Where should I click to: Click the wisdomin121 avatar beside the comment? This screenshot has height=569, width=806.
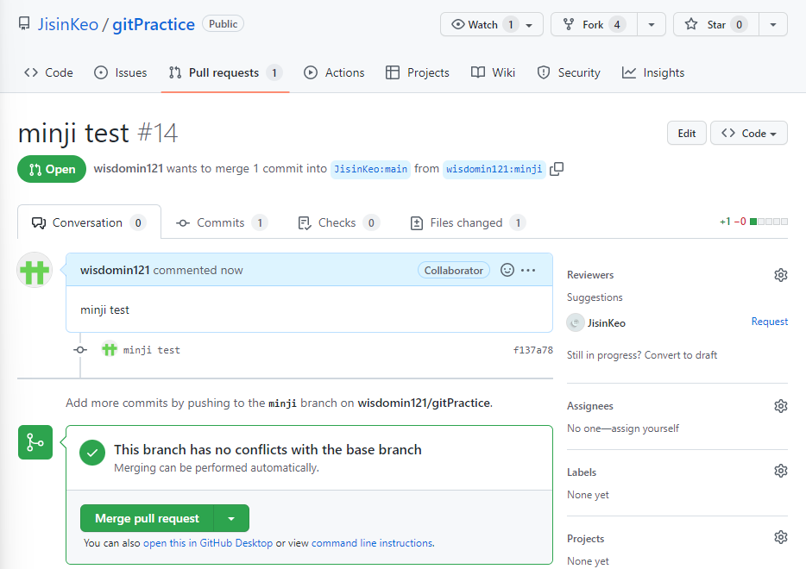coord(35,270)
